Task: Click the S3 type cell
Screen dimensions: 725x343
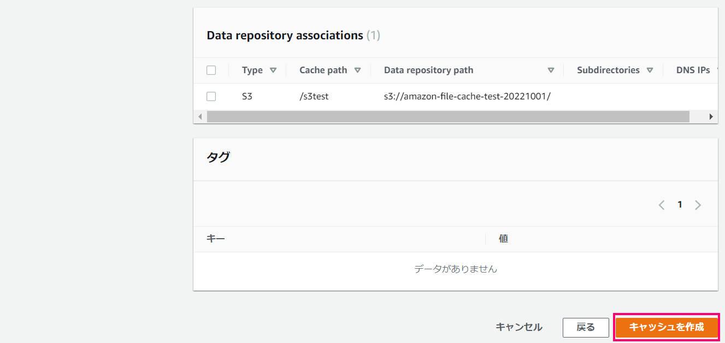Action: click(x=247, y=97)
